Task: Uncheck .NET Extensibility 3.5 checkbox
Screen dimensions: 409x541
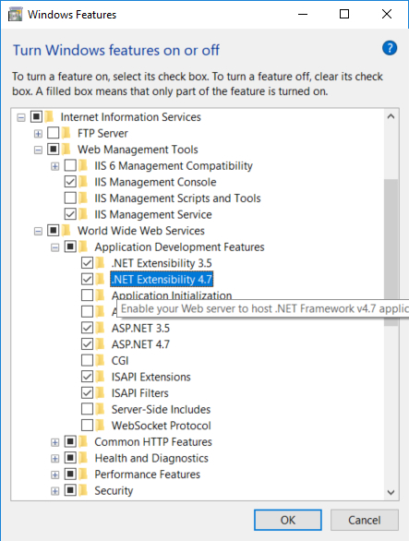Action: pyautogui.click(x=88, y=263)
